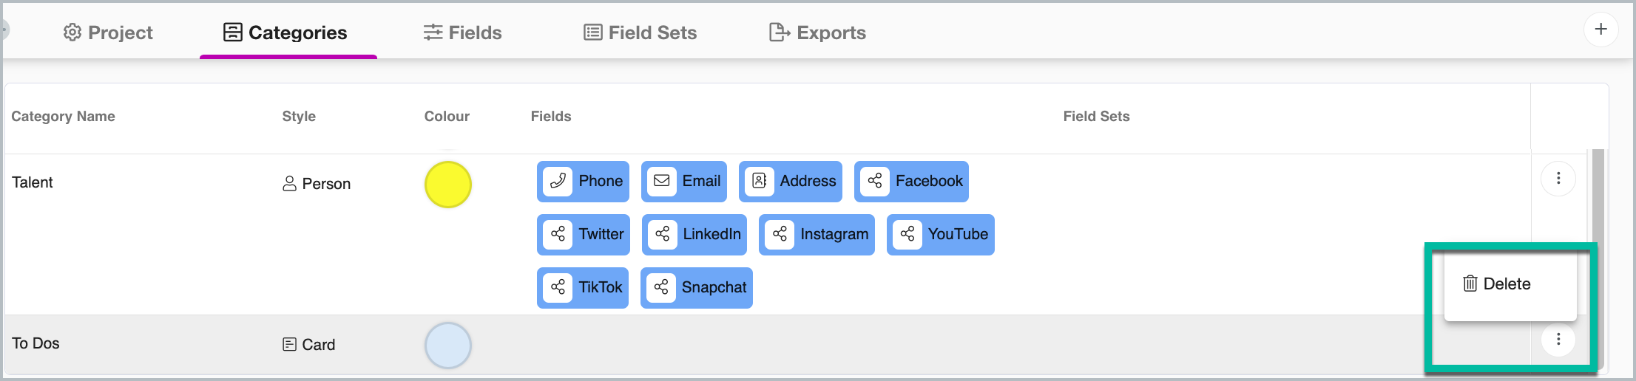Go to the Field Sets tab
1636x381 pixels.
click(x=640, y=32)
